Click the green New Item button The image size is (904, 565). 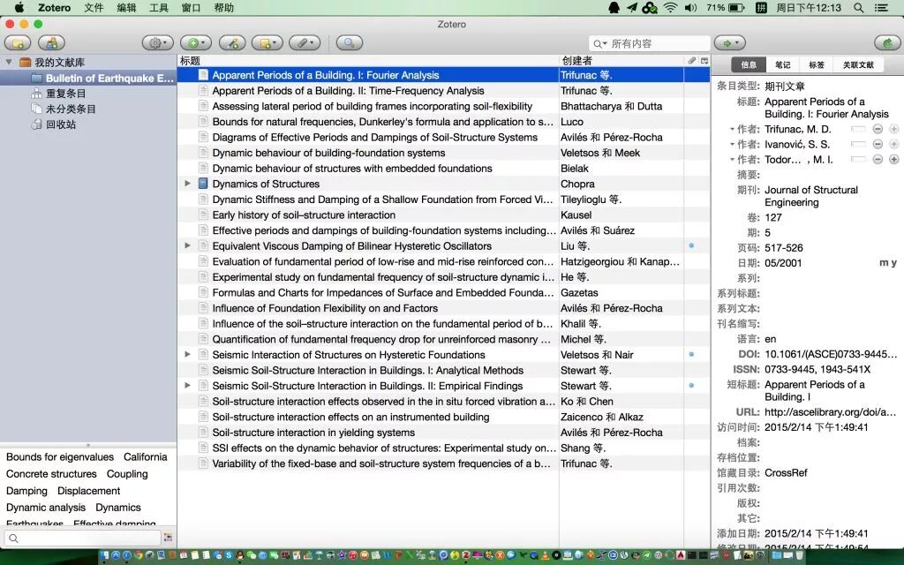tap(195, 42)
